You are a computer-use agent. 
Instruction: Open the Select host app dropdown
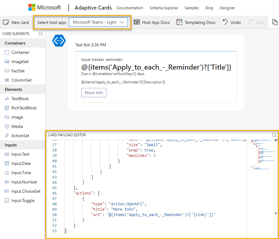[x=98, y=22]
